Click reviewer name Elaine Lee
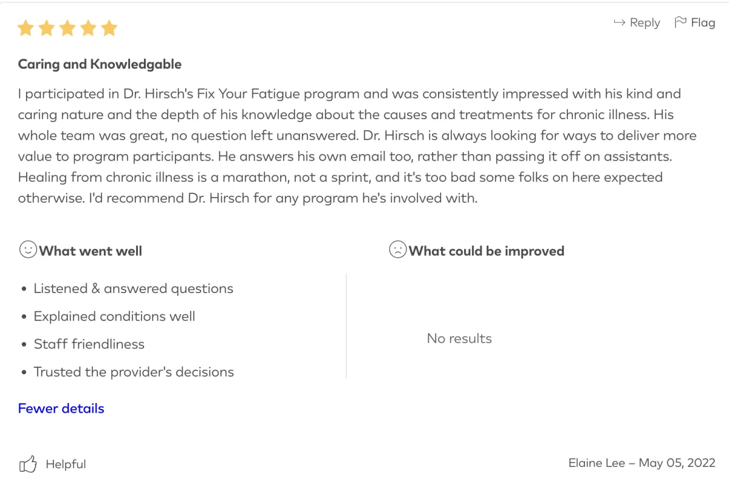The height and width of the screenshot is (493, 729). click(x=596, y=463)
